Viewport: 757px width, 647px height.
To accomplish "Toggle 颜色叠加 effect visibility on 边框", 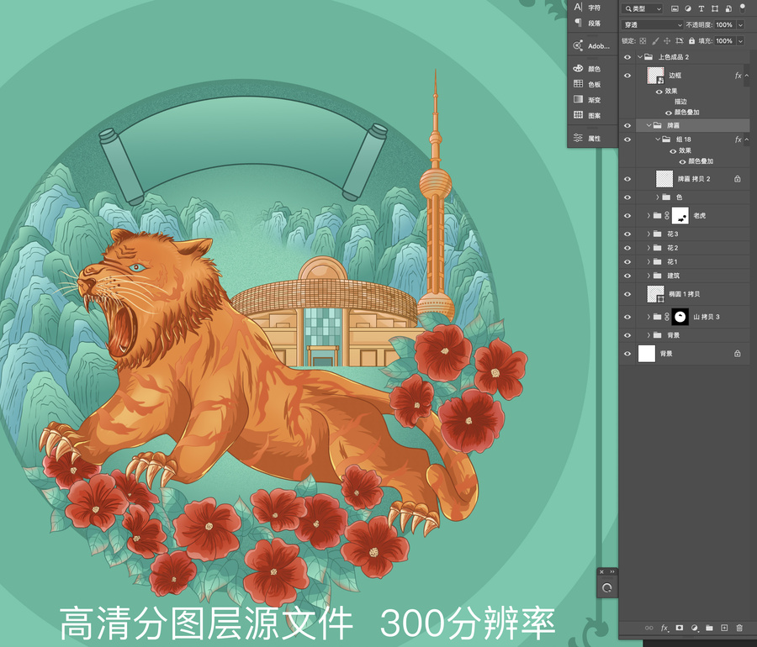I will [x=669, y=113].
